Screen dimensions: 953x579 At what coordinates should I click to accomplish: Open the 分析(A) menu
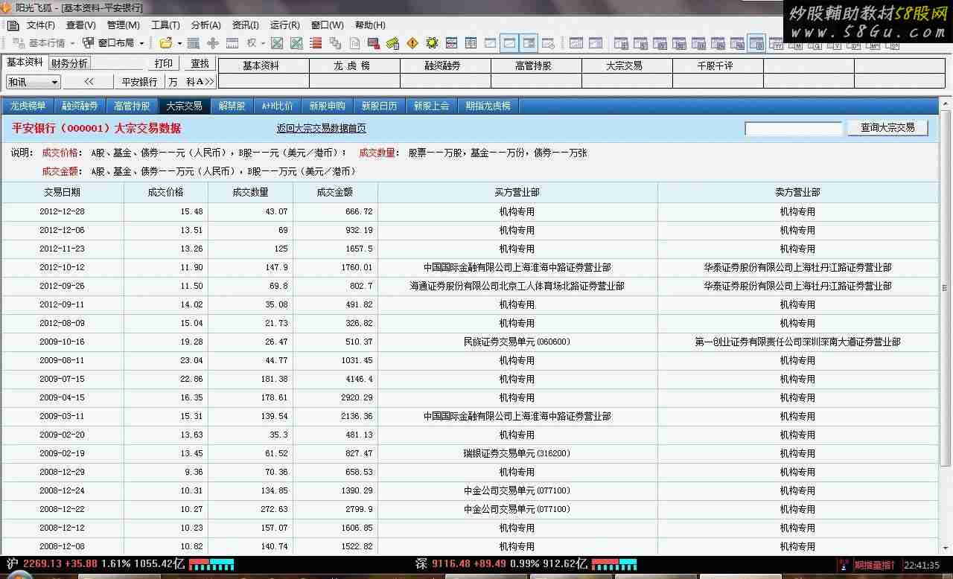click(205, 25)
